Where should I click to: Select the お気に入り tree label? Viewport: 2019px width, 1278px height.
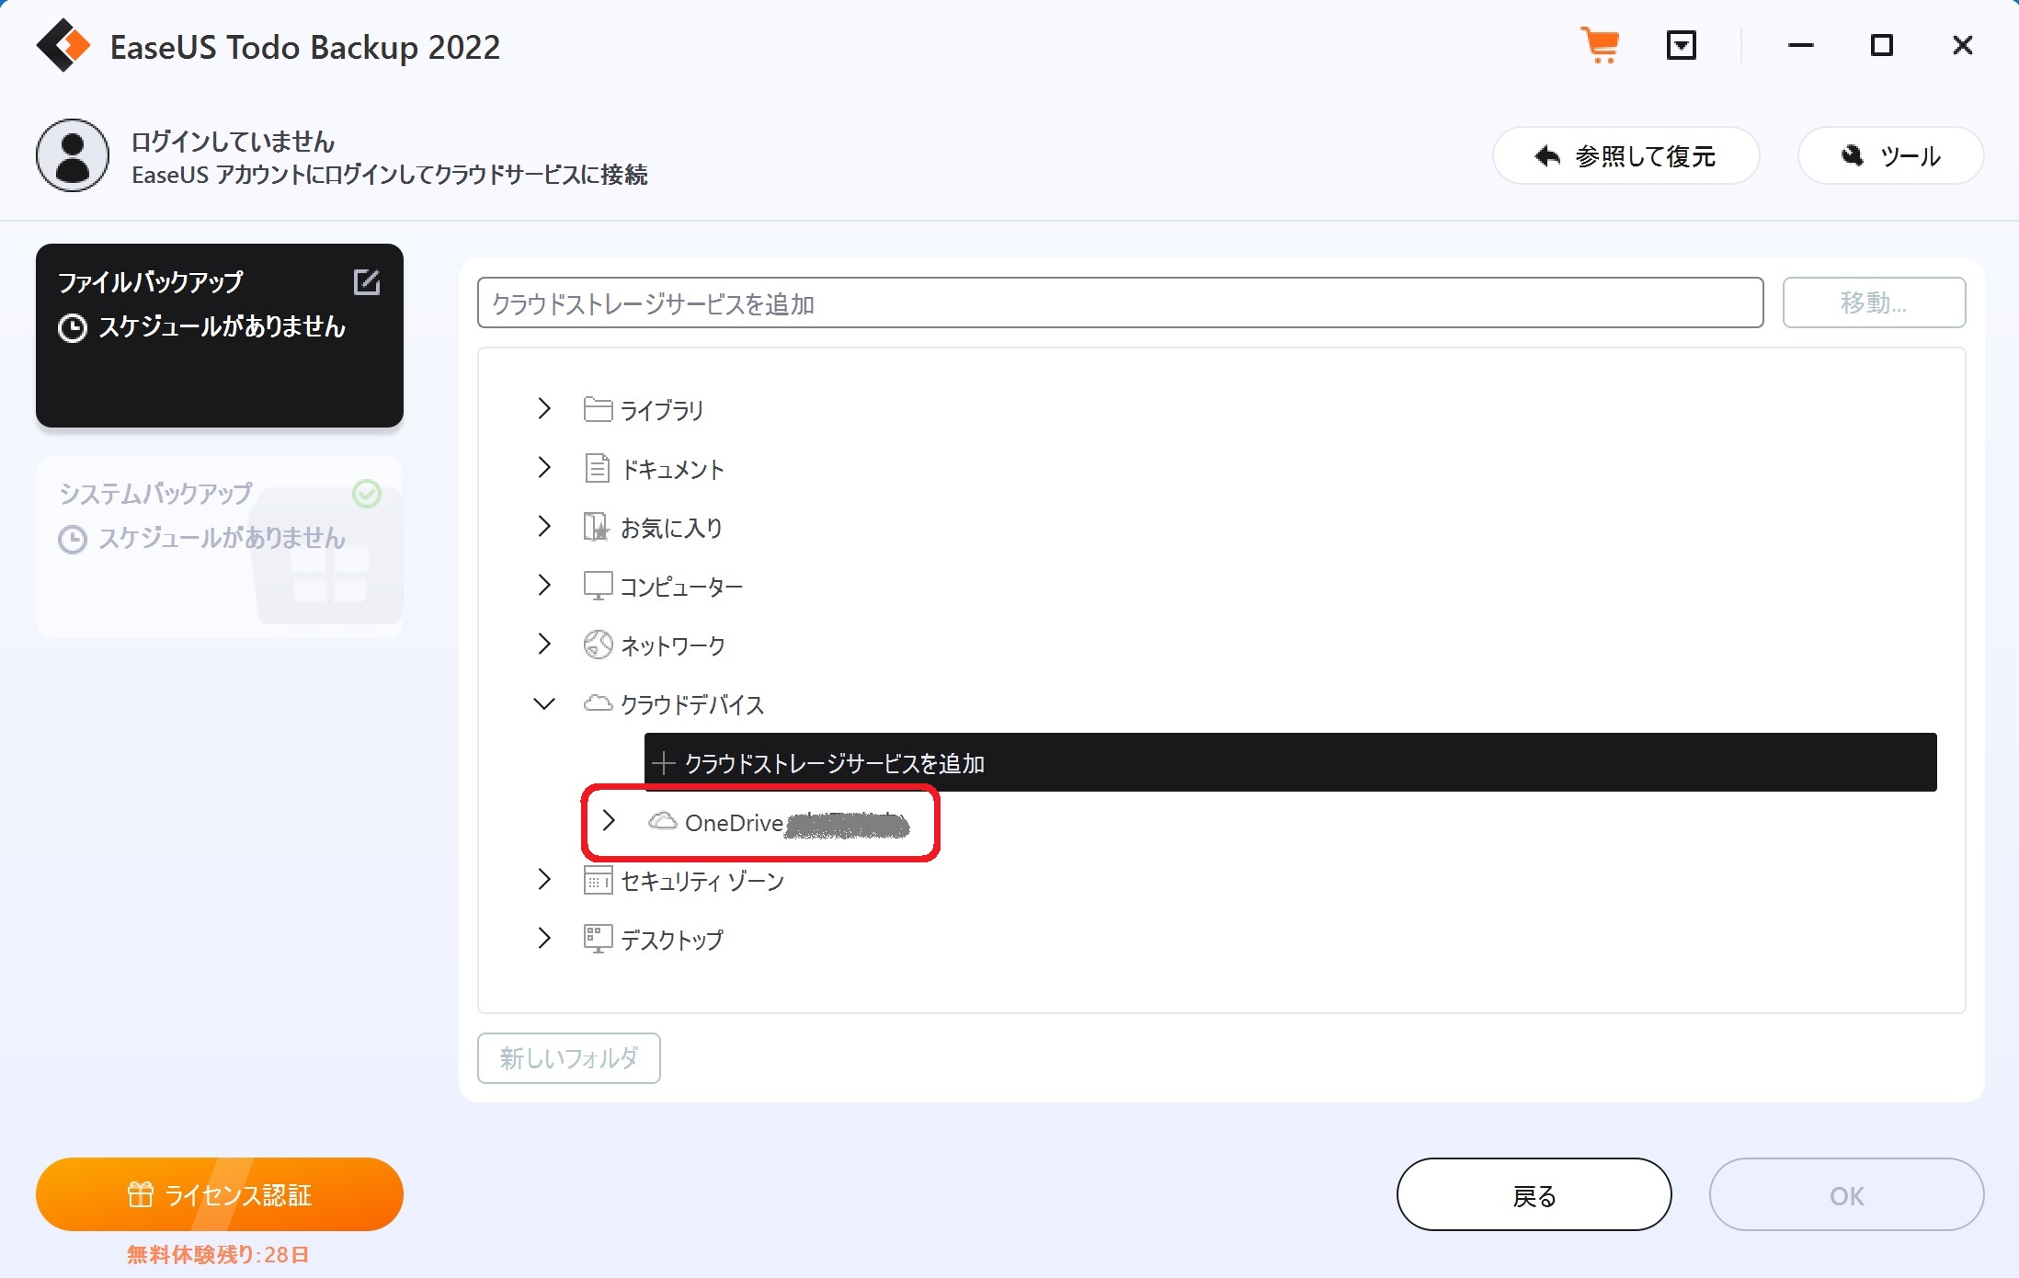coord(672,528)
